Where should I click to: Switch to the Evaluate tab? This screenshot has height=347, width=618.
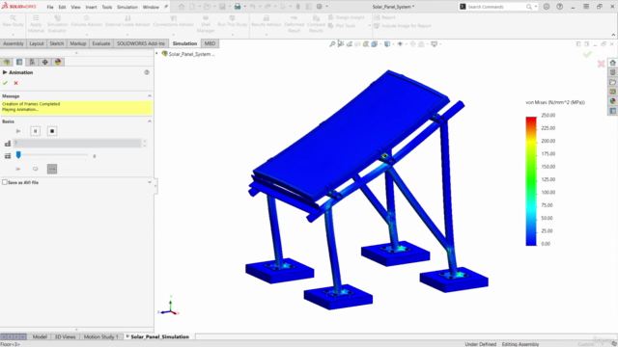101,43
